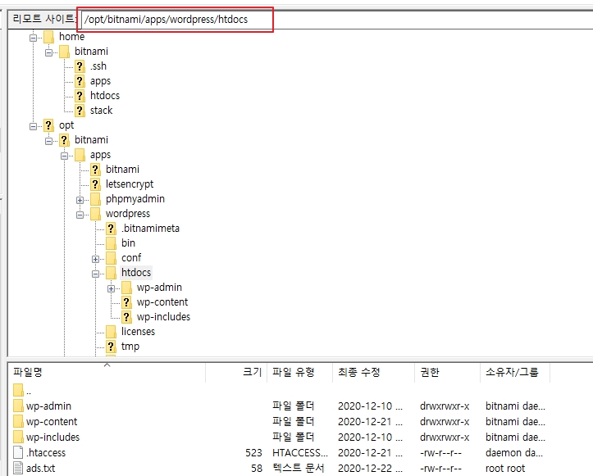Sort by 최종 수정 column header

(358, 372)
